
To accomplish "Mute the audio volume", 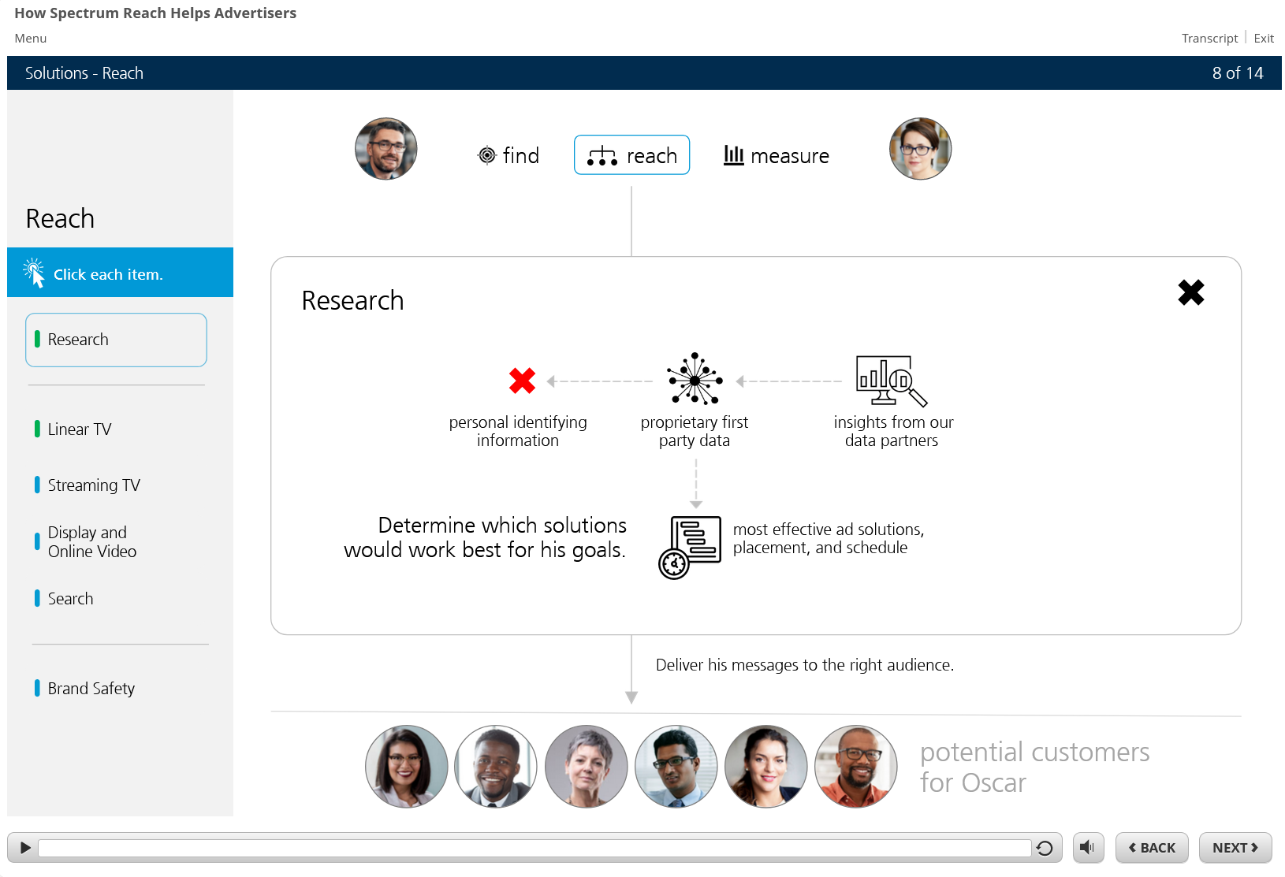I will point(1088,848).
